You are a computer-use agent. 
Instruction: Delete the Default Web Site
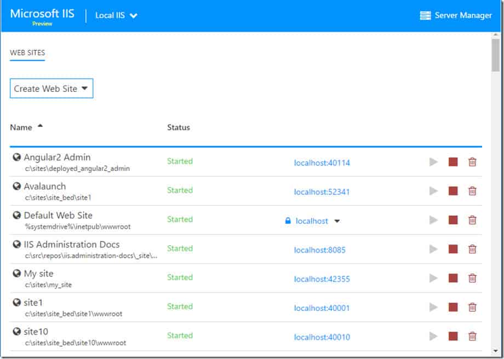click(x=472, y=220)
